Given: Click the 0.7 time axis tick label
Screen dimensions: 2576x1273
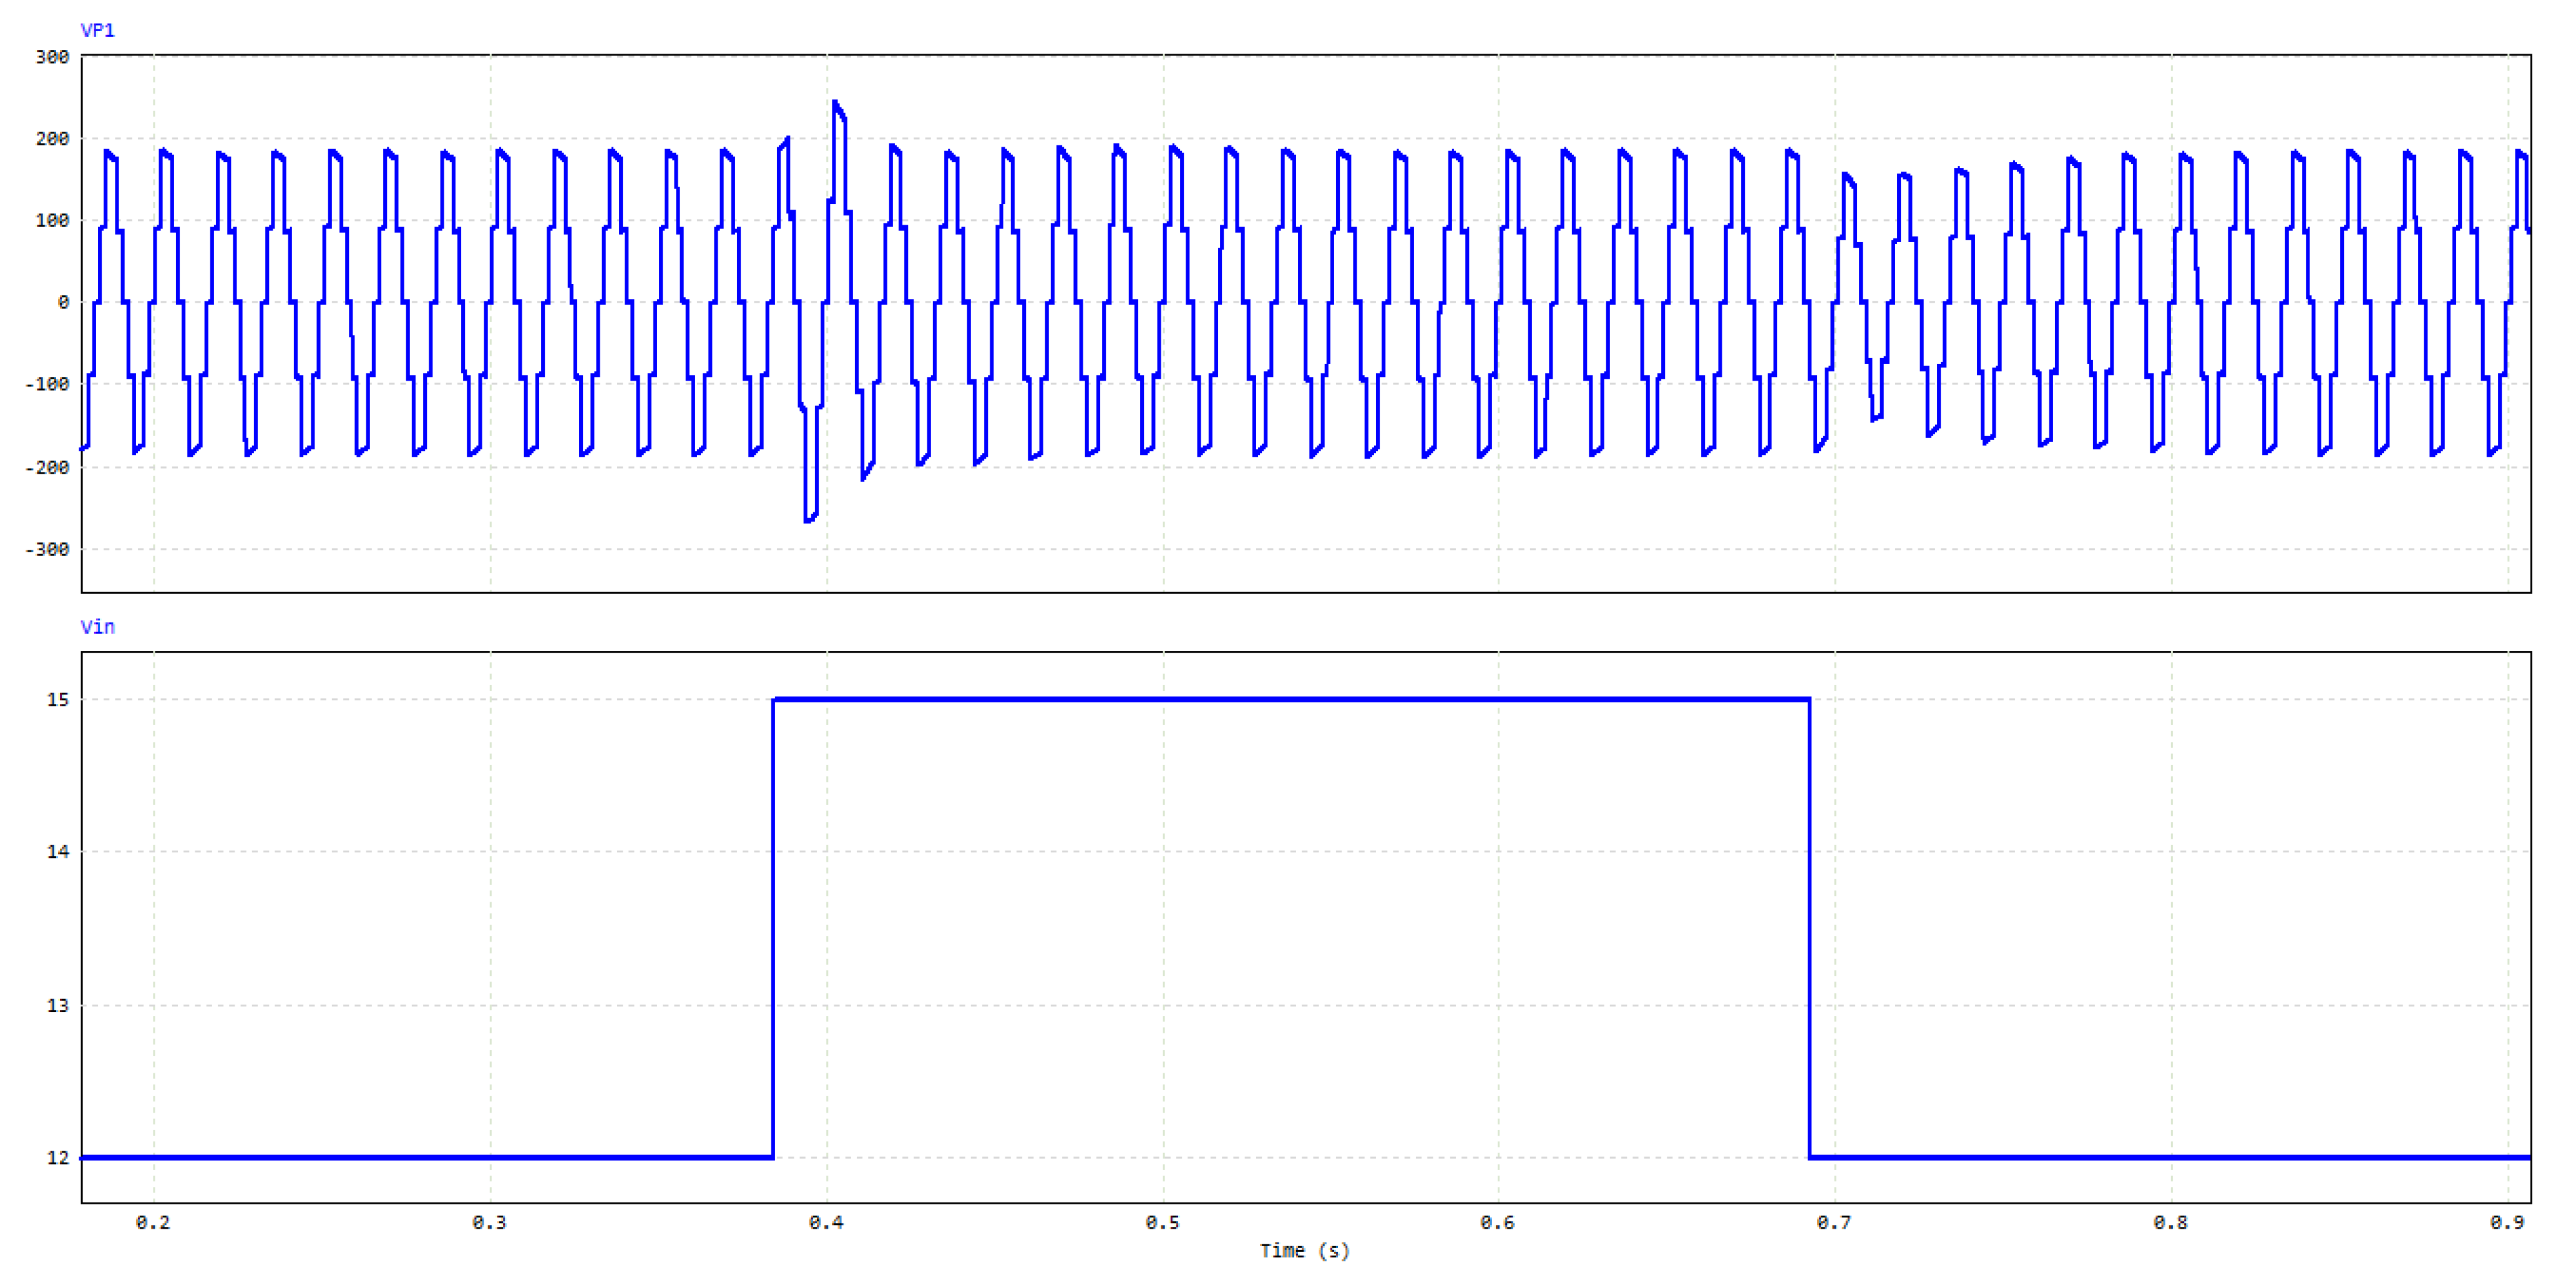Looking at the screenshot, I should tap(1834, 1222).
